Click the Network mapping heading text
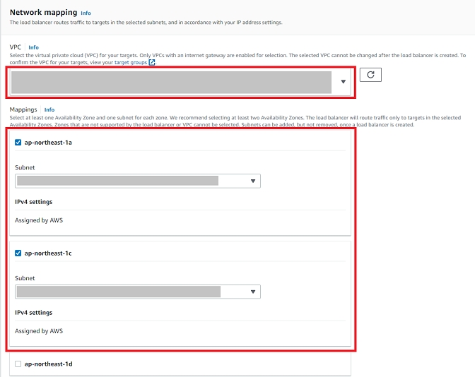This screenshot has height=377, width=475. coord(43,12)
